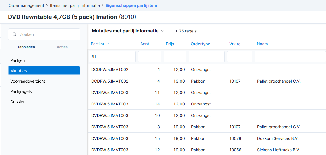Click the Ordertype filter input
The image size is (326, 155).
point(206,57)
